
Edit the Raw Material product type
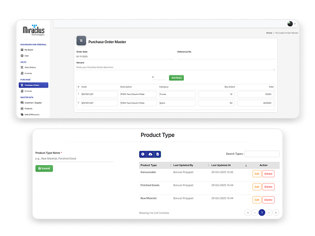click(x=257, y=200)
